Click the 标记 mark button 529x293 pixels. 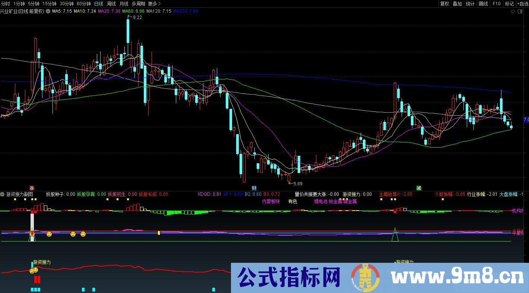[x=509, y=4]
